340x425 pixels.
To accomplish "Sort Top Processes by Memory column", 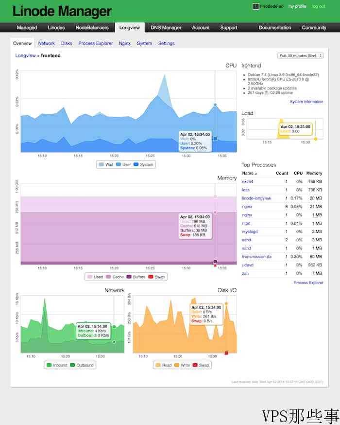I will point(314,173).
